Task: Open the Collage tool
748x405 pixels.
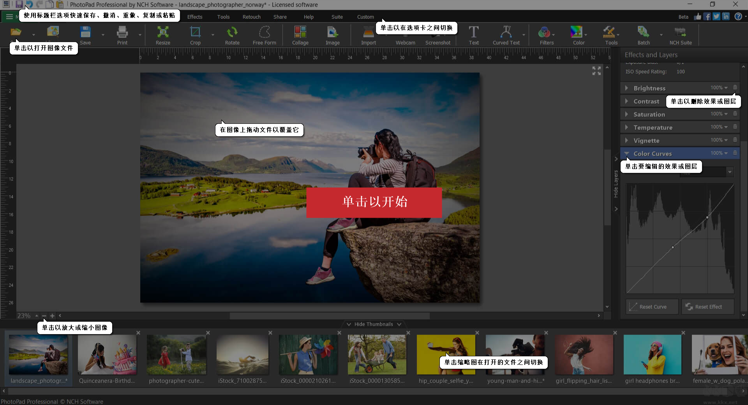Action: click(x=300, y=35)
